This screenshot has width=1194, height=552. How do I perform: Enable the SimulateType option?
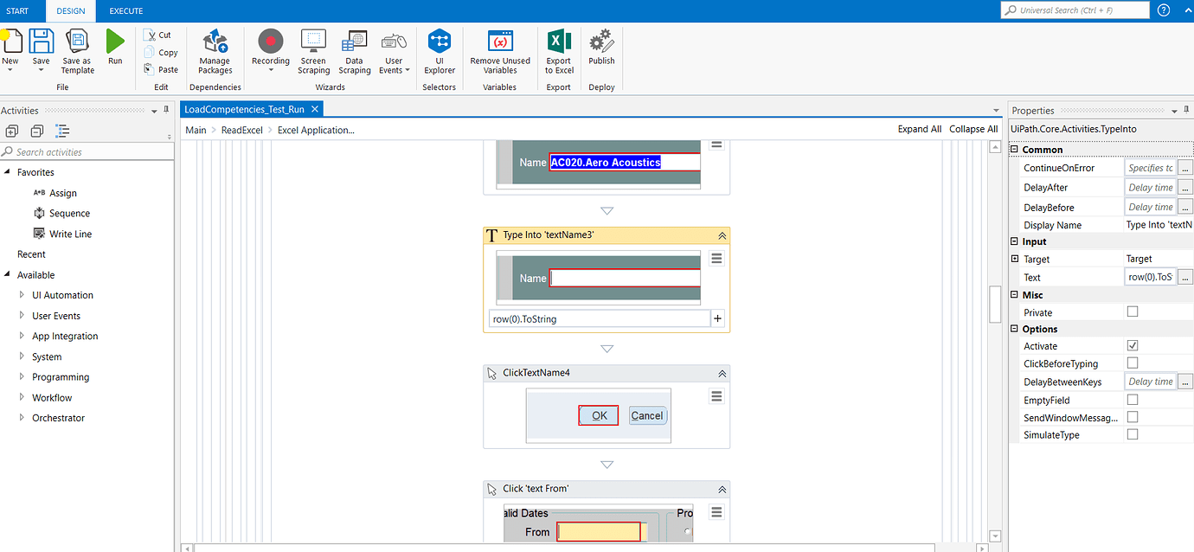click(1133, 434)
